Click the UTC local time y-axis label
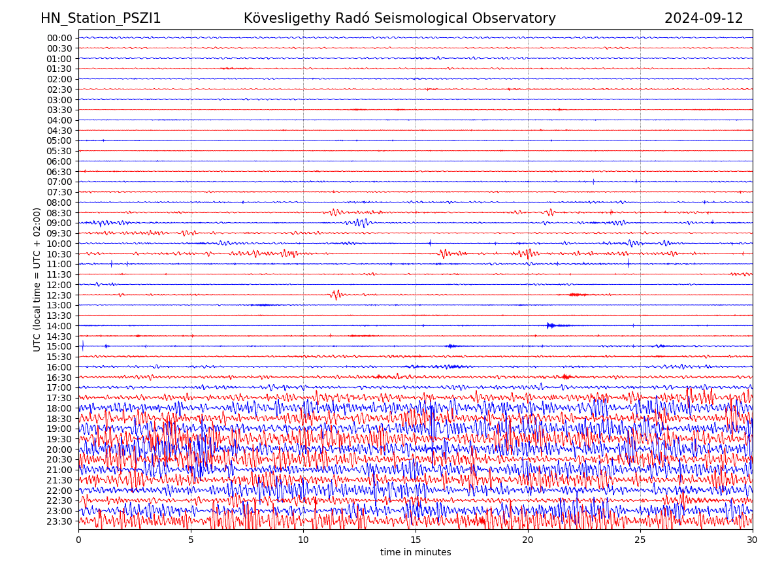Image resolution: width=784 pixels, height=588 pixels. click(x=37, y=279)
